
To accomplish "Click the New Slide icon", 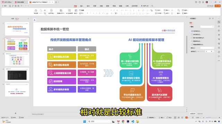I will (61, 10).
